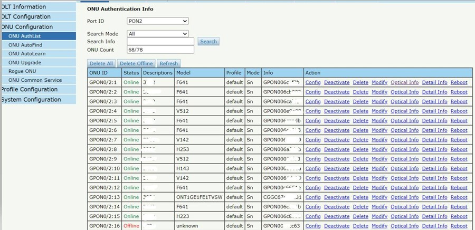475x230 pixels.
Task: Open OLT Configuration in the sidebar
Action: [x=38, y=17]
